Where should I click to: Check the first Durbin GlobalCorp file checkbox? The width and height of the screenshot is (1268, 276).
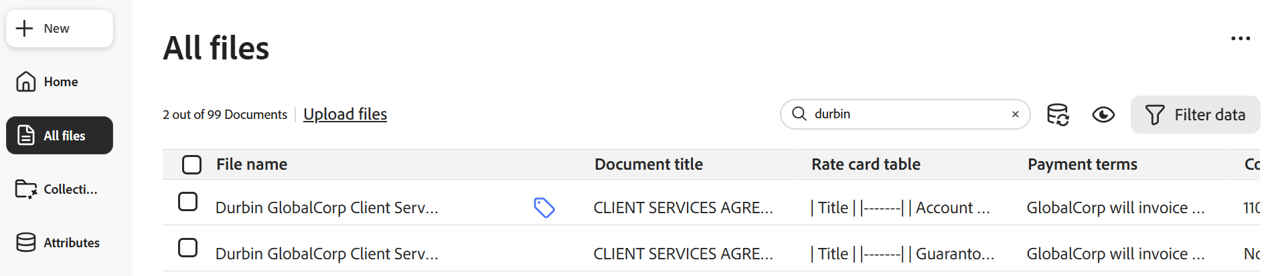click(188, 202)
